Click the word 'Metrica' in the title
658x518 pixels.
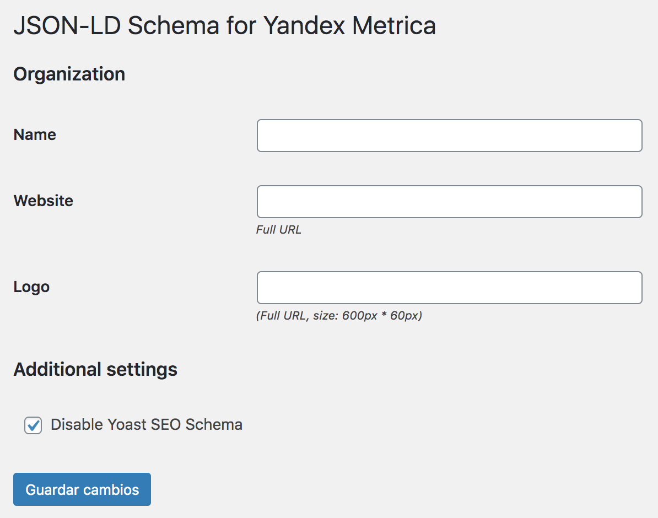(394, 25)
